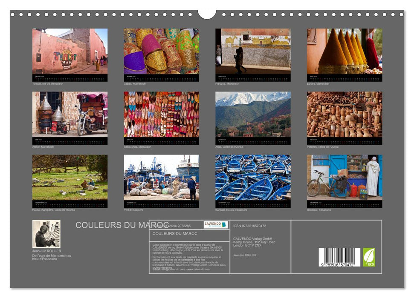Open the 'Port d'Essaouira' harbor photo
Image resolution: width=414 pixels, height=298 pixels.
click(160, 179)
